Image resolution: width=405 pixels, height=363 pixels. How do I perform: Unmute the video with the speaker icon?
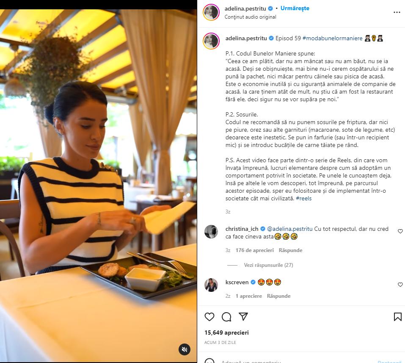tap(185, 349)
